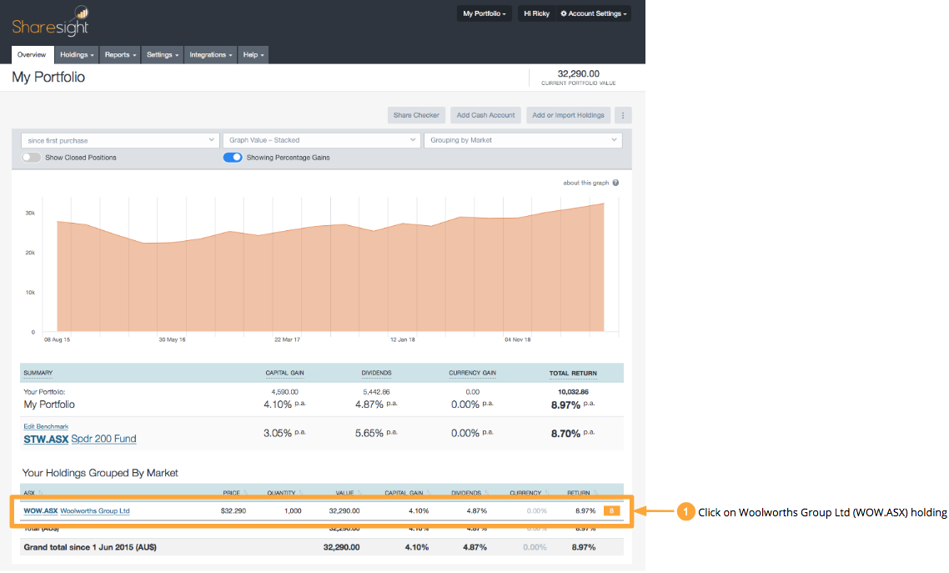Open the 'Graph Value – Stacked' dropdown
Screen dimensions: 949x573
tap(321, 140)
